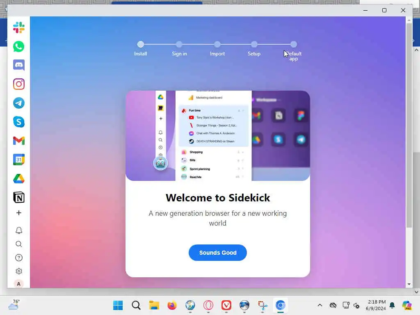Open the WhatsApp sidebar app

click(x=19, y=47)
